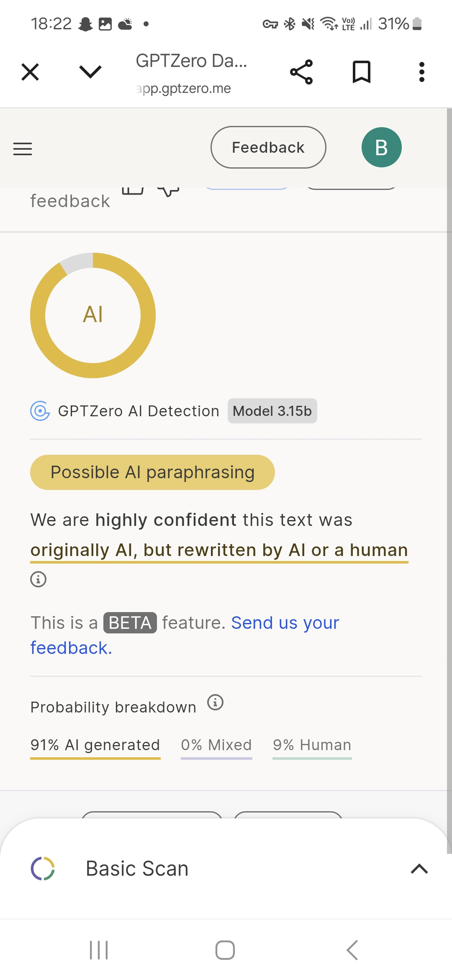Viewport: 452px width, 979px height.
Task: Bookmark the current page
Action: coord(362,72)
